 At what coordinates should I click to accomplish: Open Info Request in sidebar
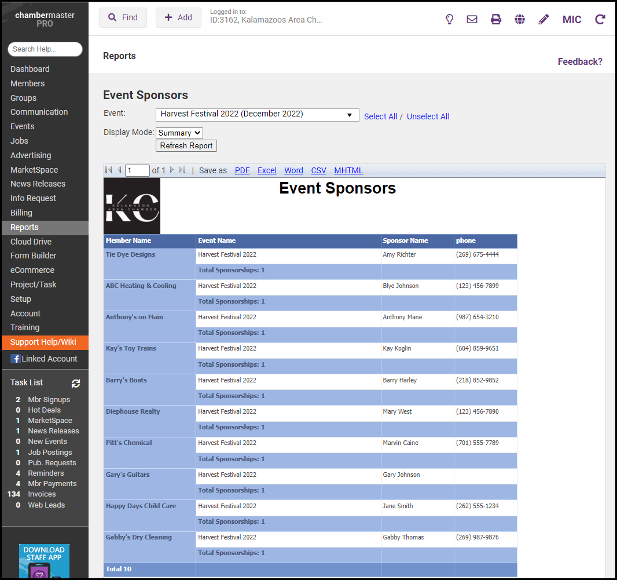pyautogui.click(x=33, y=199)
